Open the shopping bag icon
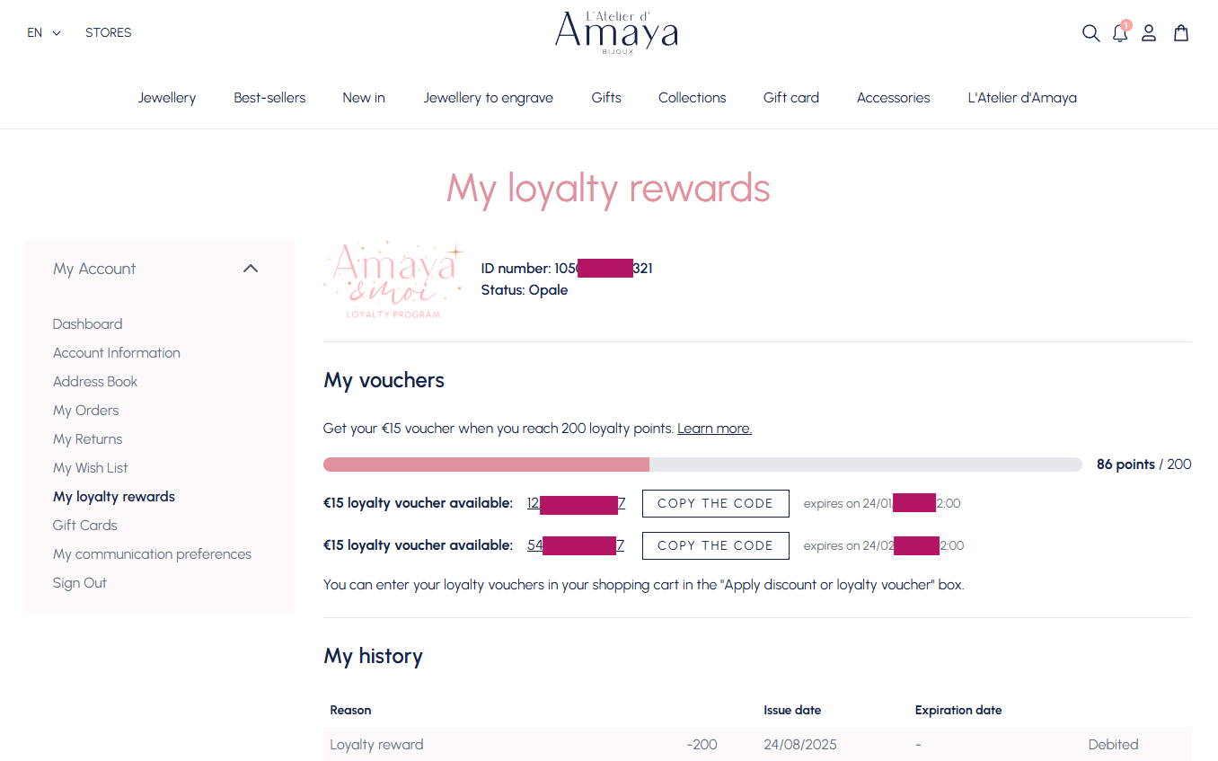The image size is (1218, 761). click(x=1181, y=33)
